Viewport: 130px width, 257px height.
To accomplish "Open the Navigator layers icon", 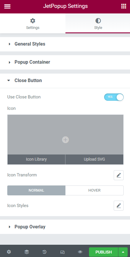I will 27,252.
